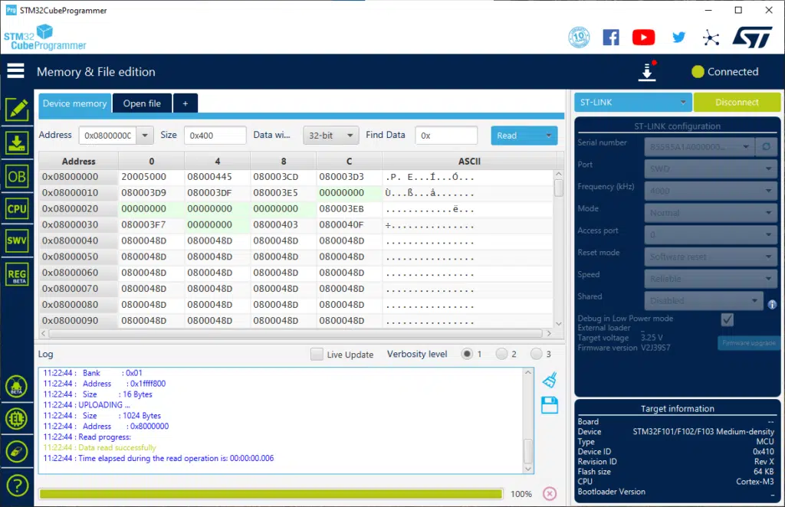
Task: Toggle Debug in Low Power mode checkbox
Action: (727, 319)
